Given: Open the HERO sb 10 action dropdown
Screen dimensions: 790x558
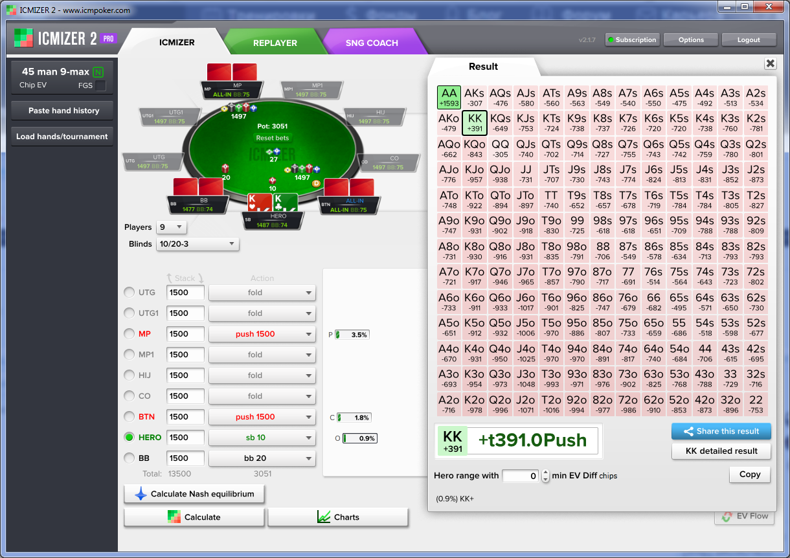Looking at the screenshot, I should coord(262,438).
